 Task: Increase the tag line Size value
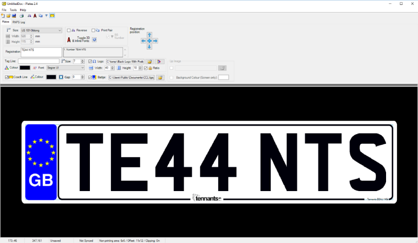click(x=83, y=60)
